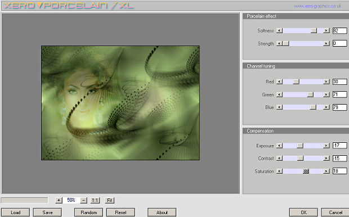Image resolution: width=349 pixels, height=217 pixels.
Task: Click the Saturation slider thumb
Action: (306, 171)
